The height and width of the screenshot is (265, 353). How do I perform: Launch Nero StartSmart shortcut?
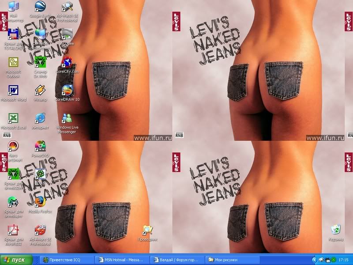(x=13, y=146)
